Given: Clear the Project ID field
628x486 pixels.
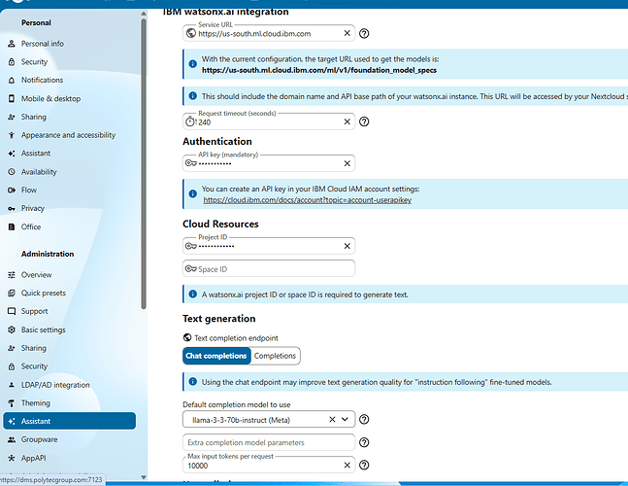Looking at the screenshot, I should coord(347,247).
